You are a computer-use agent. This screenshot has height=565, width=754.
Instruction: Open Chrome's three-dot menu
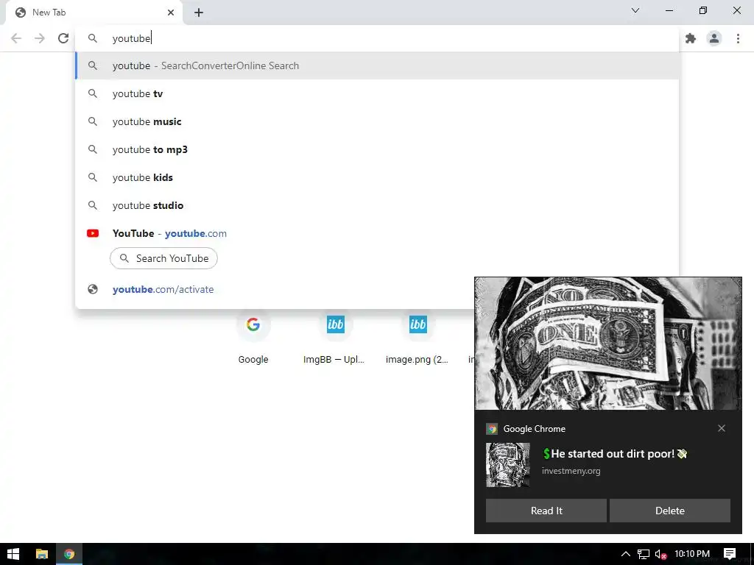(x=738, y=38)
